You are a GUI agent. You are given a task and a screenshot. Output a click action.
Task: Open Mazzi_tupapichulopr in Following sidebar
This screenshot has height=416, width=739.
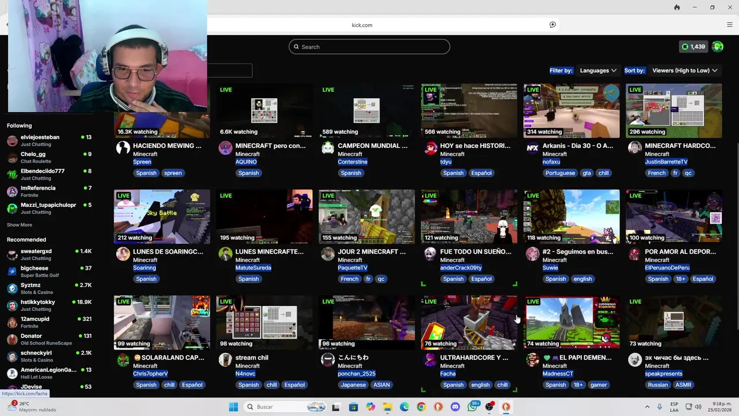49,208
